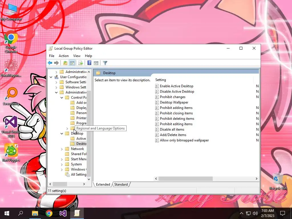The height and width of the screenshot is (219, 292).
Task: Click the Filter funnel icon
Action: pyautogui.click(x=105, y=63)
